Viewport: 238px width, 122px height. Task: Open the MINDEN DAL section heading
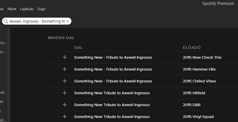tap(61, 38)
